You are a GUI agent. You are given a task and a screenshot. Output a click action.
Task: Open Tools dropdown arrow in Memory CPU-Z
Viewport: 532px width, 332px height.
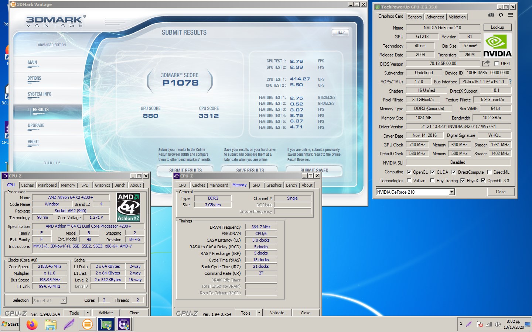point(259,313)
